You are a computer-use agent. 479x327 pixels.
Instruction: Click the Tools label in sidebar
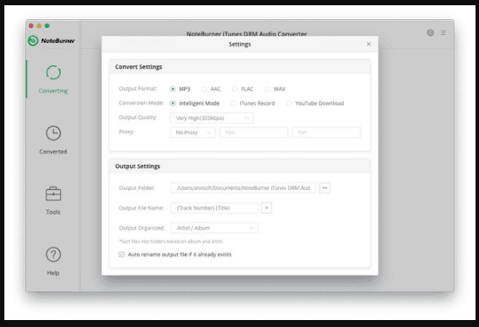(x=53, y=212)
